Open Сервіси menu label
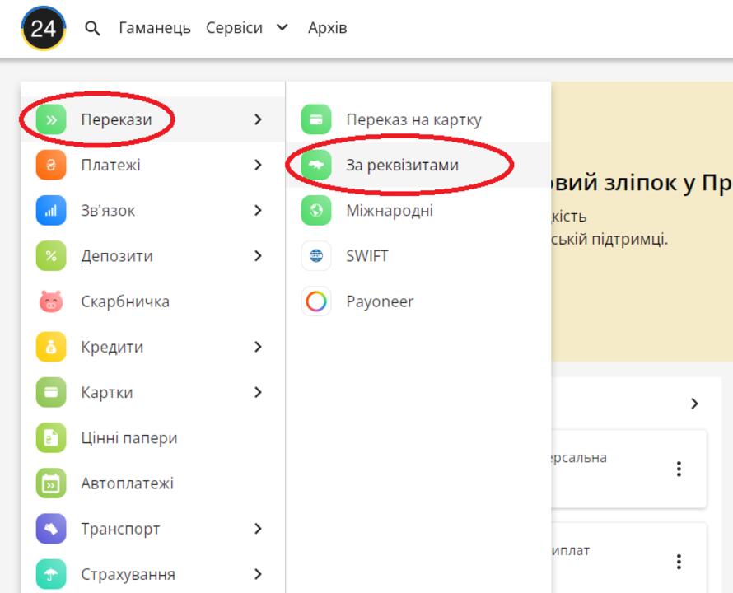This screenshot has width=733, height=593. (234, 28)
